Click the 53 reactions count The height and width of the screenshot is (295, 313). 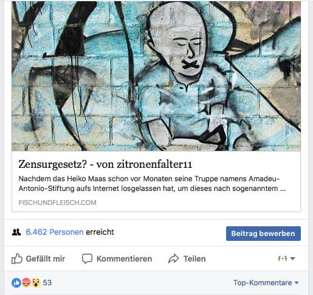coord(47,283)
